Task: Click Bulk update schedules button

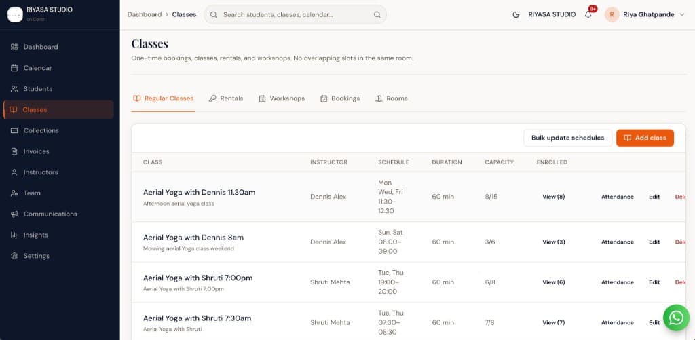Action: [x=568, y=138]
